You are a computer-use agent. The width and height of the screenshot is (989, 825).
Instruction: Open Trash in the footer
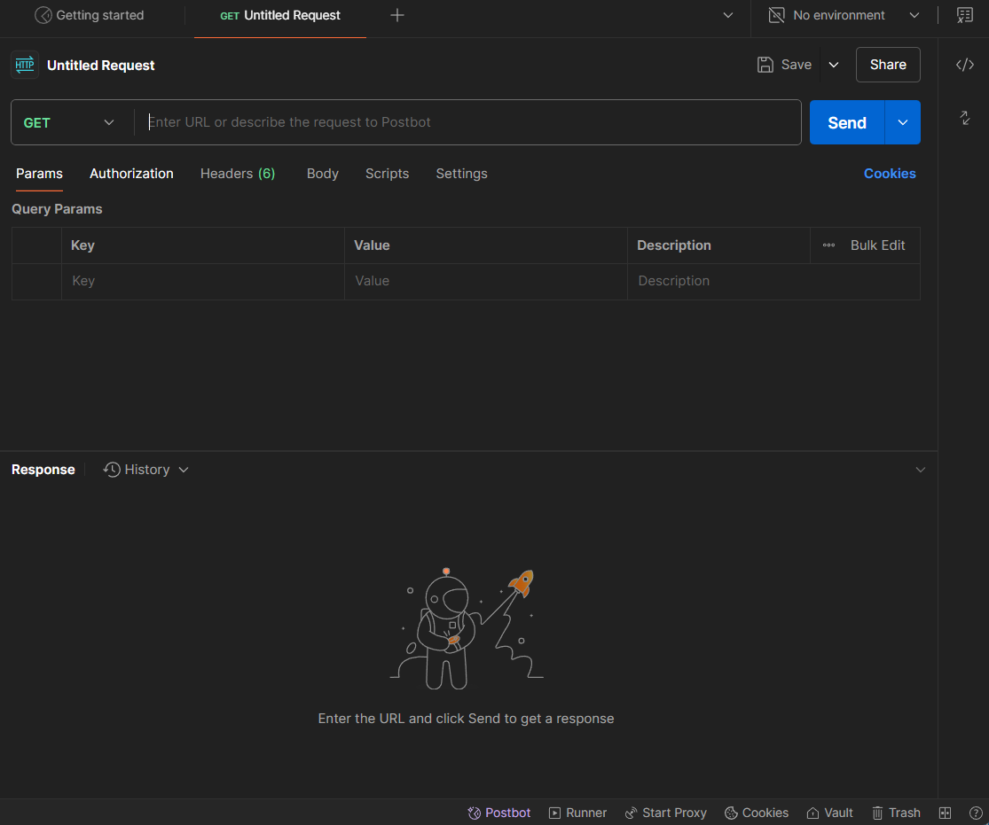(x=896, y=813)
